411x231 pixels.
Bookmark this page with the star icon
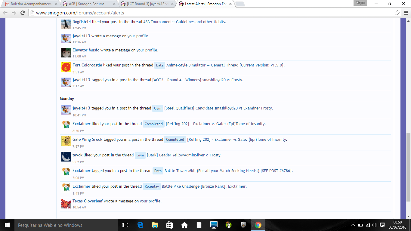(x=397, y=13)
